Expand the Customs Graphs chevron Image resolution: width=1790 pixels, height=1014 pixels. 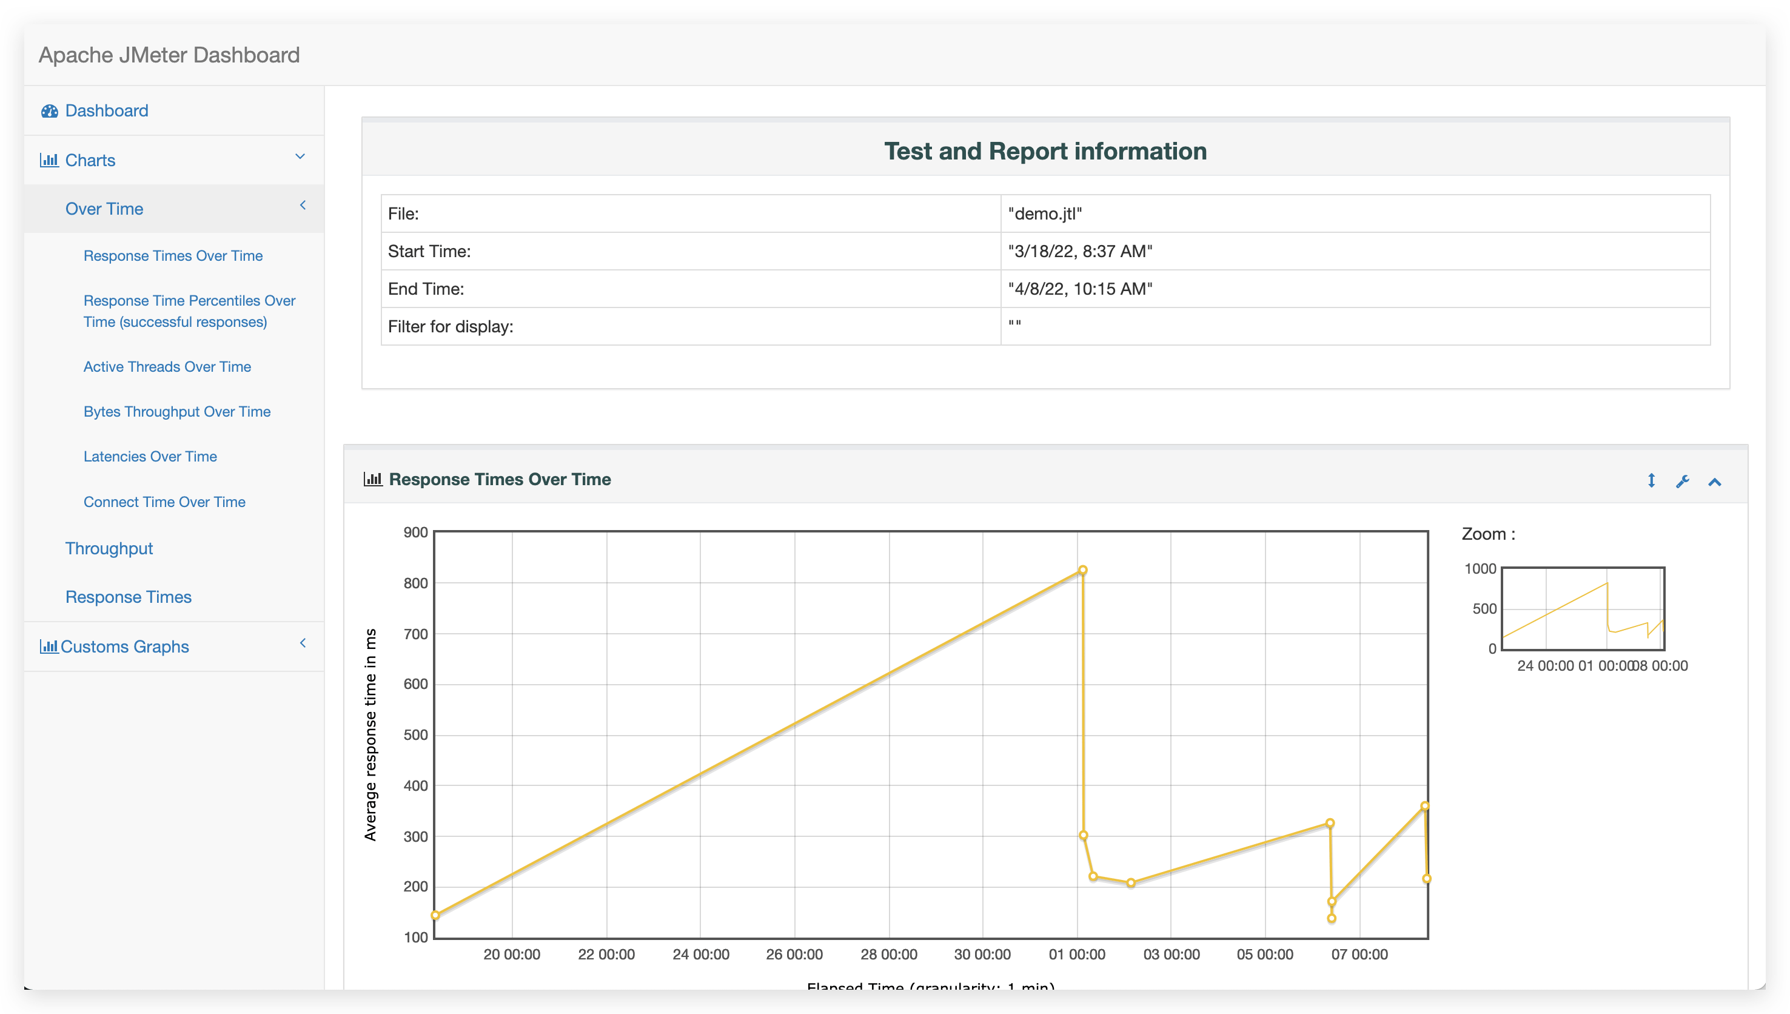point(303,643)
